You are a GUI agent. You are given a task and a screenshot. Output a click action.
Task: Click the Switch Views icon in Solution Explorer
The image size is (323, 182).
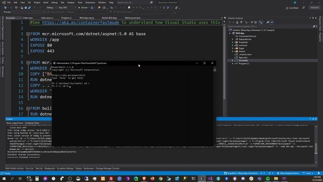[241, 22]
